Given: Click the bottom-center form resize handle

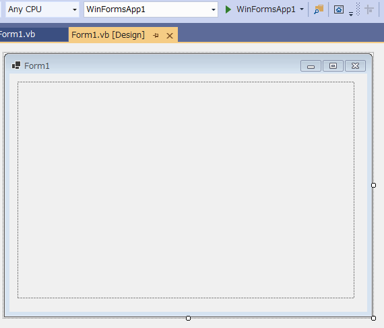Looking at the screenshot, I should [188, 318].
